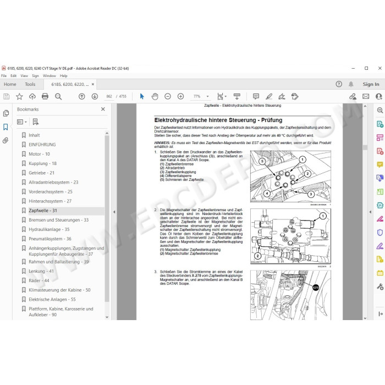
Task: Print the document
Action: click(x=45, y=96)
